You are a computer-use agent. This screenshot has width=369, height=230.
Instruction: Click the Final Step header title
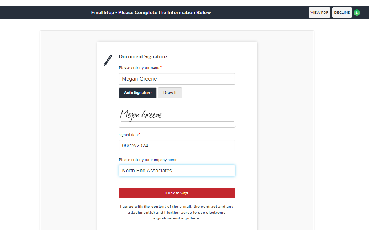tap(151, 12)
